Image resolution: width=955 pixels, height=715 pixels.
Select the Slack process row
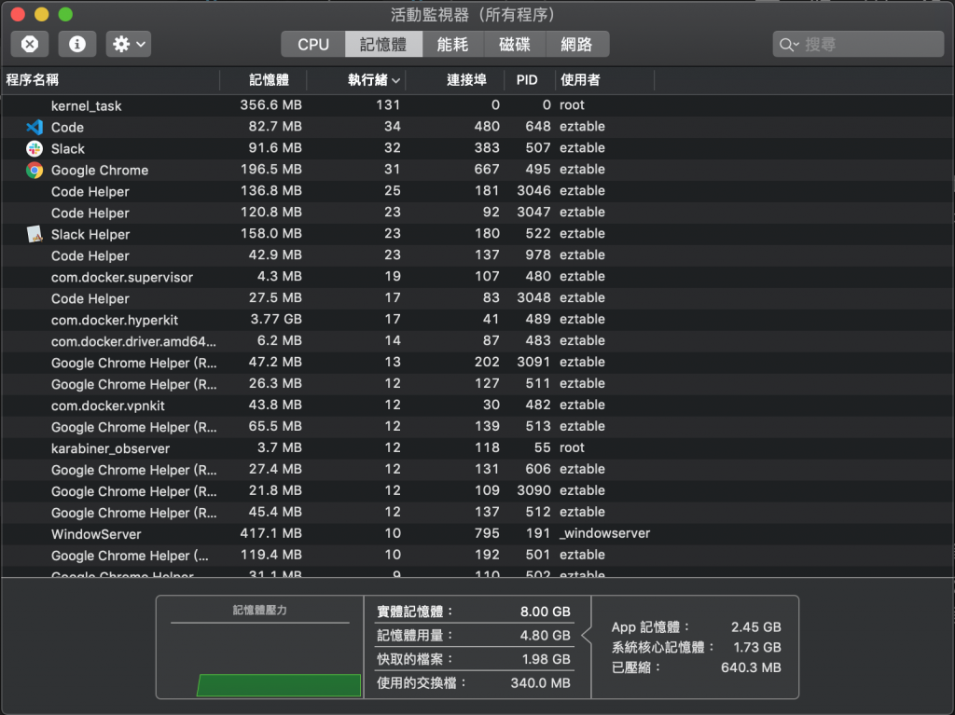pyautogui.click(x=477, y=148)
